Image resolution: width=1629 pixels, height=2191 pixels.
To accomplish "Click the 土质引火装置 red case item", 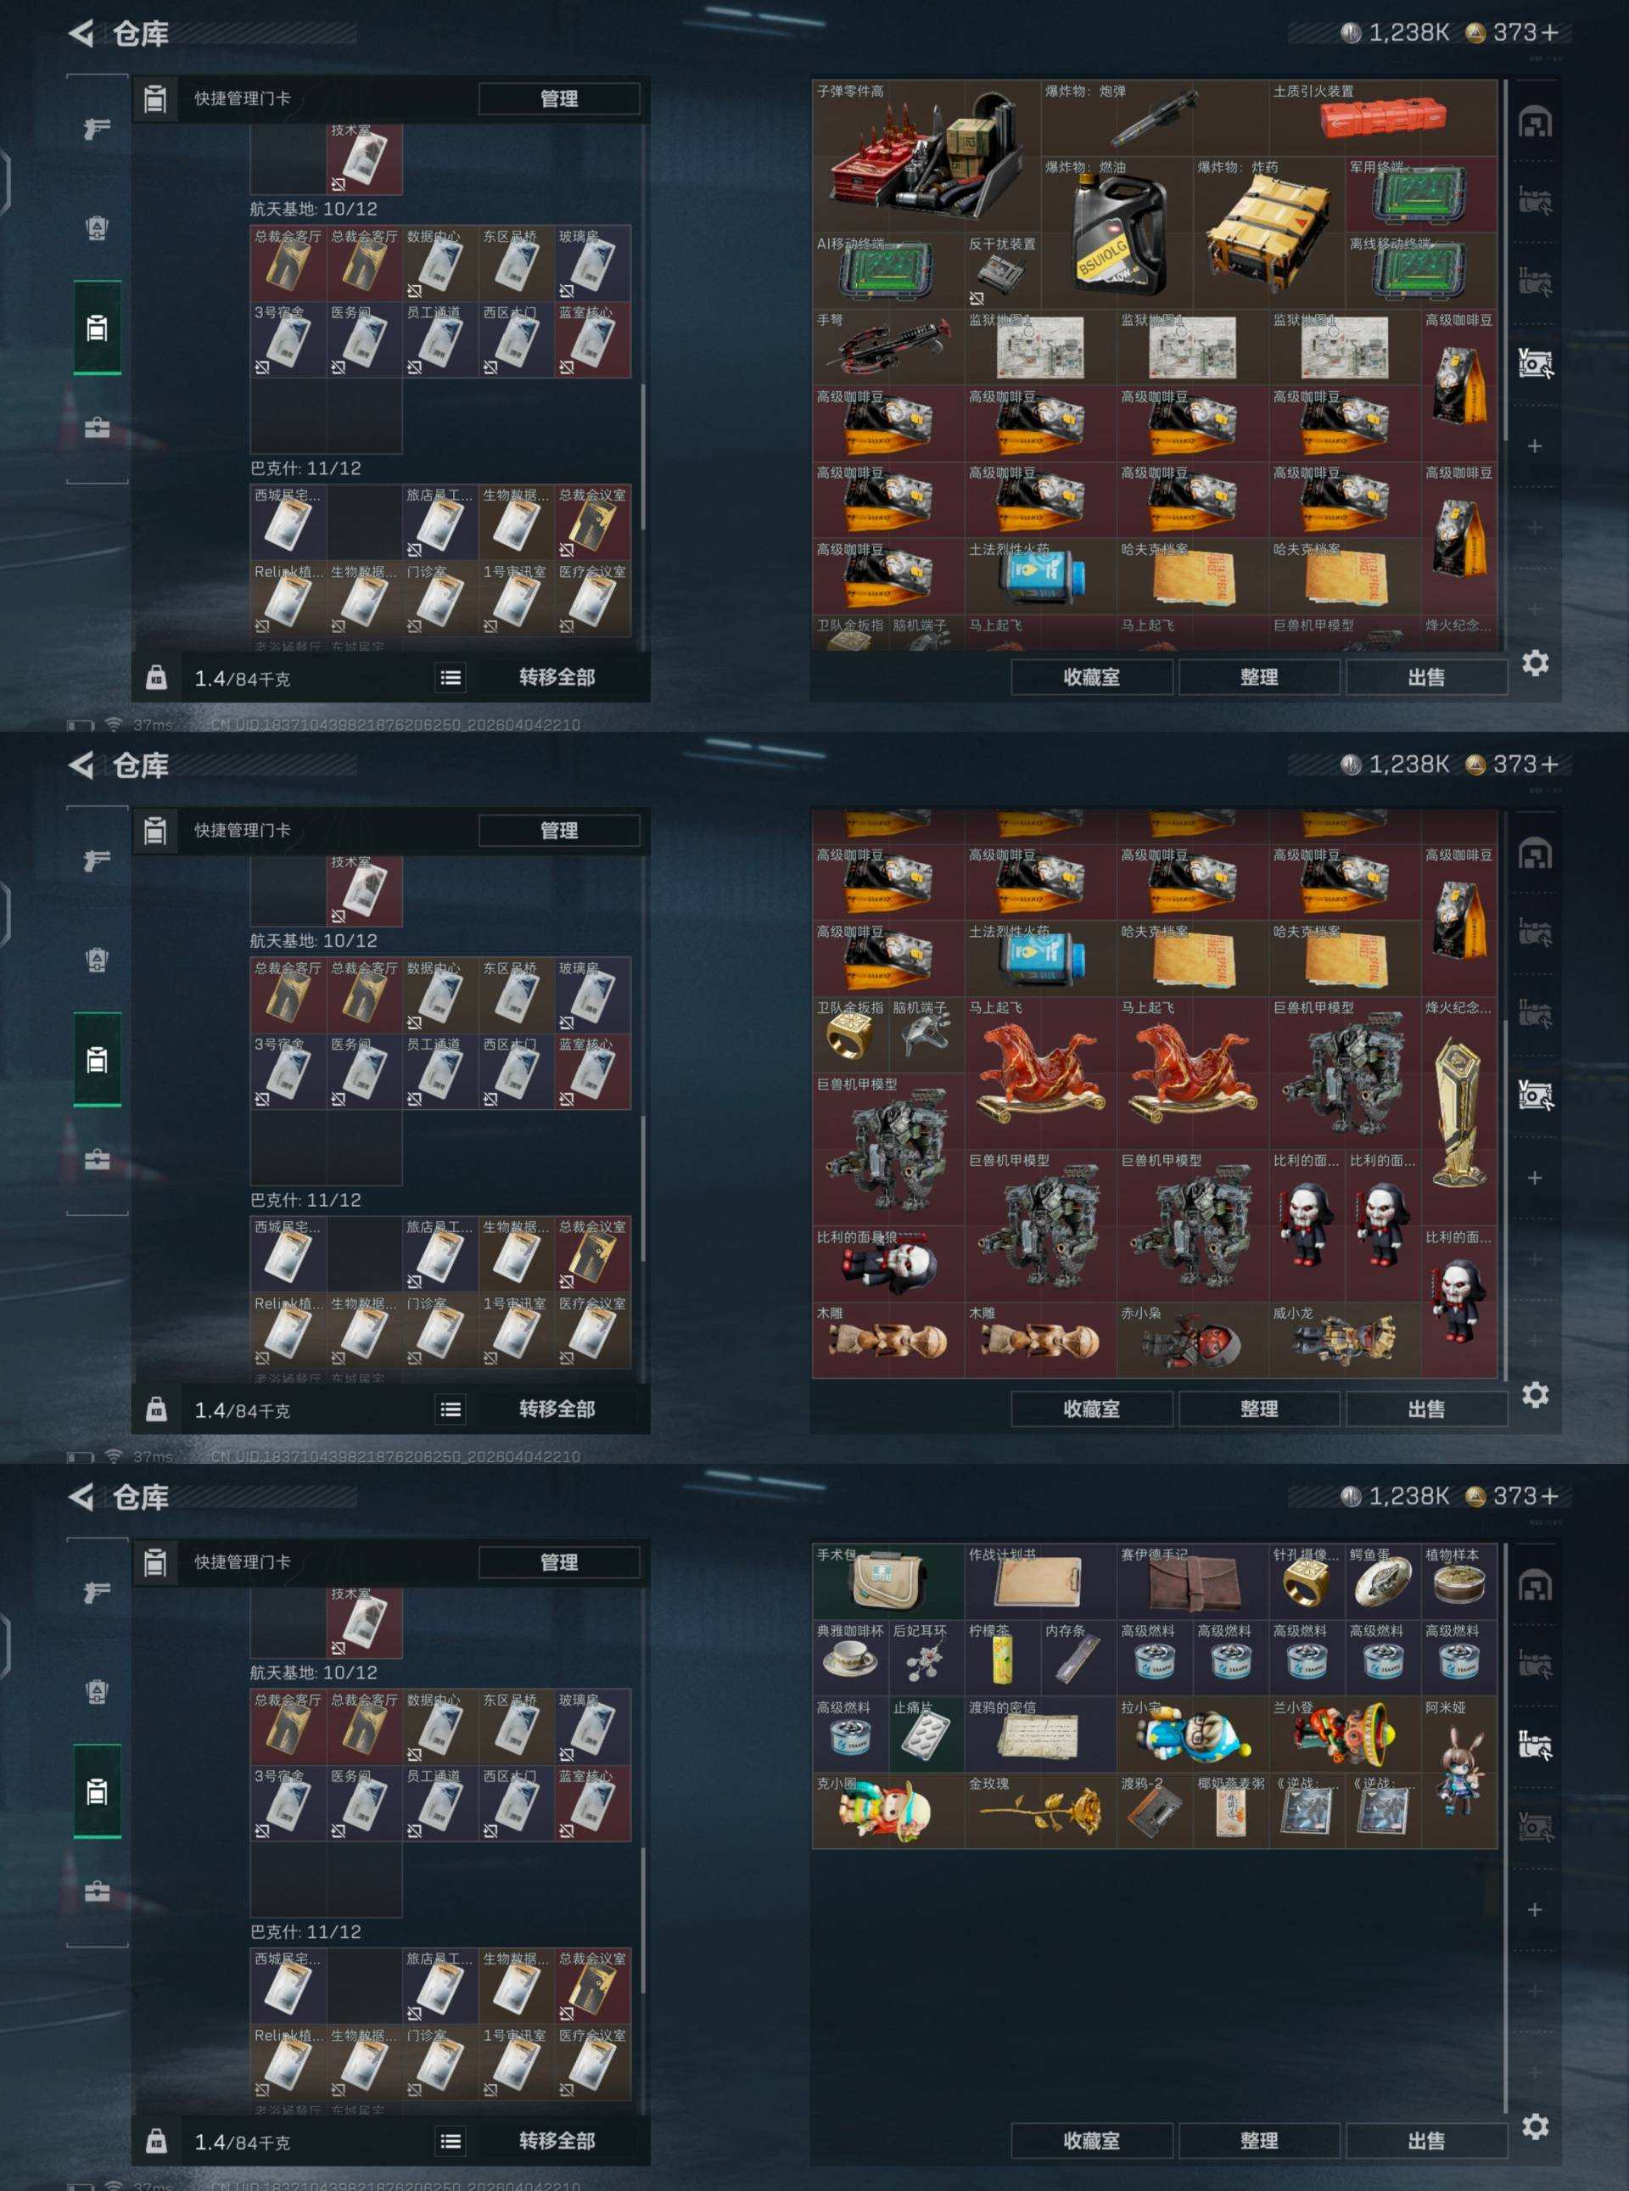I will pos(1382,118).
